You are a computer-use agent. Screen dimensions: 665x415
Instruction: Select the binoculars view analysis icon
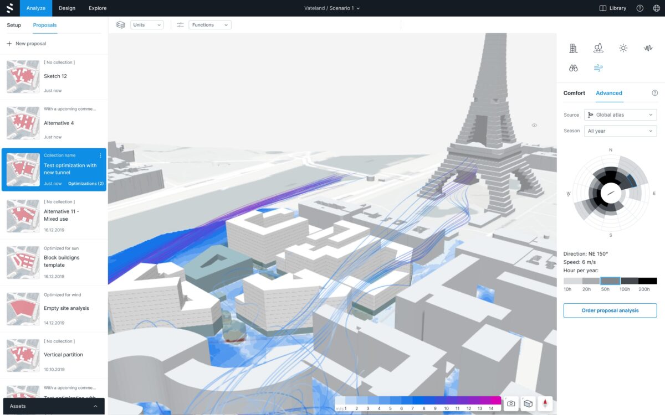tap(573, 68)
